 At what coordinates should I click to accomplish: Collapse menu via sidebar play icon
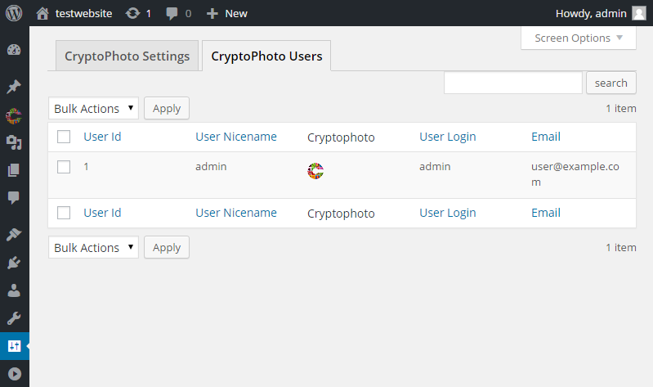(x=14, y=374)
